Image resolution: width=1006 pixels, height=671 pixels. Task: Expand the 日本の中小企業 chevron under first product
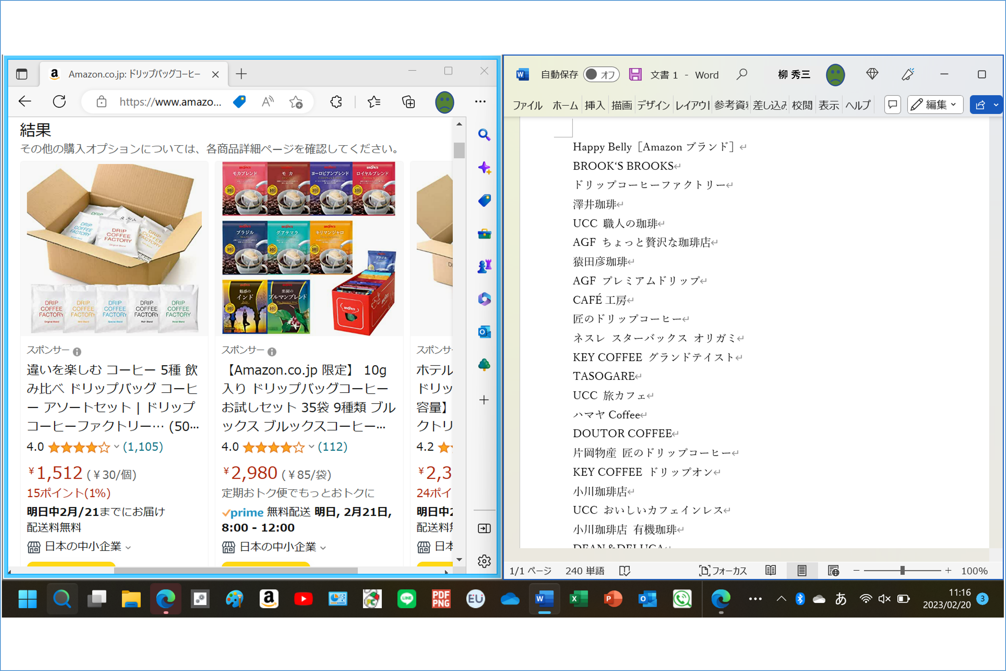pos(128,547)
